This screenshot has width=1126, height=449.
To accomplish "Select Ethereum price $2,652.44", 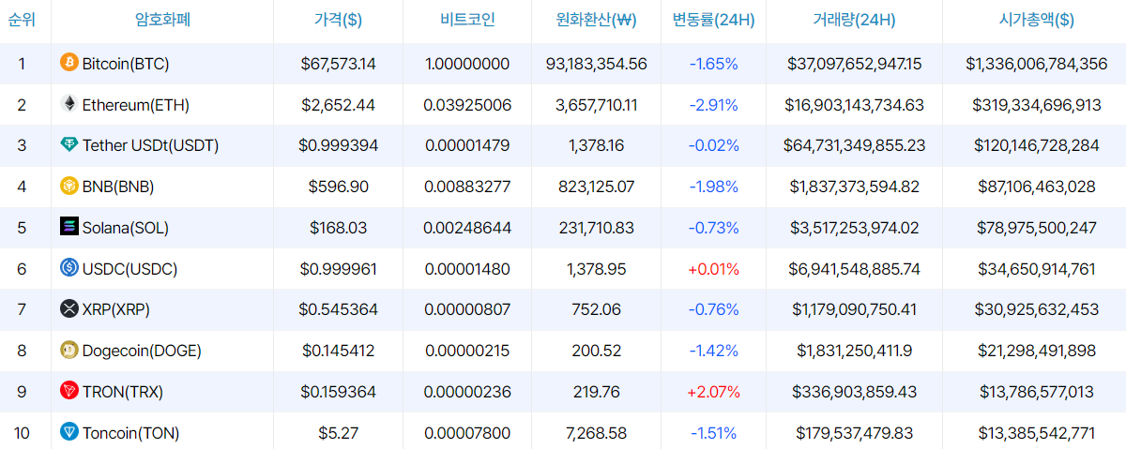I will tap(339, 105).
